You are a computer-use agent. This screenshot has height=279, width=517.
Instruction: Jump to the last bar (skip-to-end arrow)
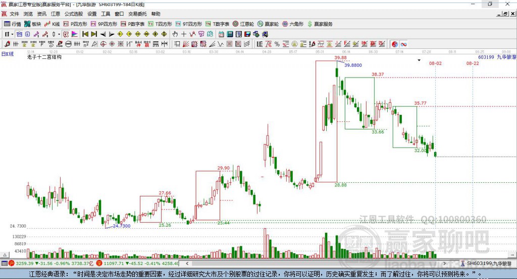coord(94,34)
